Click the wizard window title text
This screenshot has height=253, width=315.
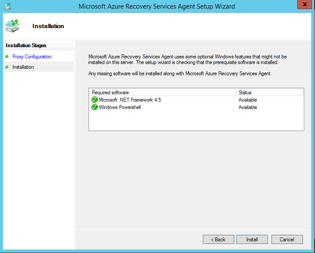pos(157,6)
